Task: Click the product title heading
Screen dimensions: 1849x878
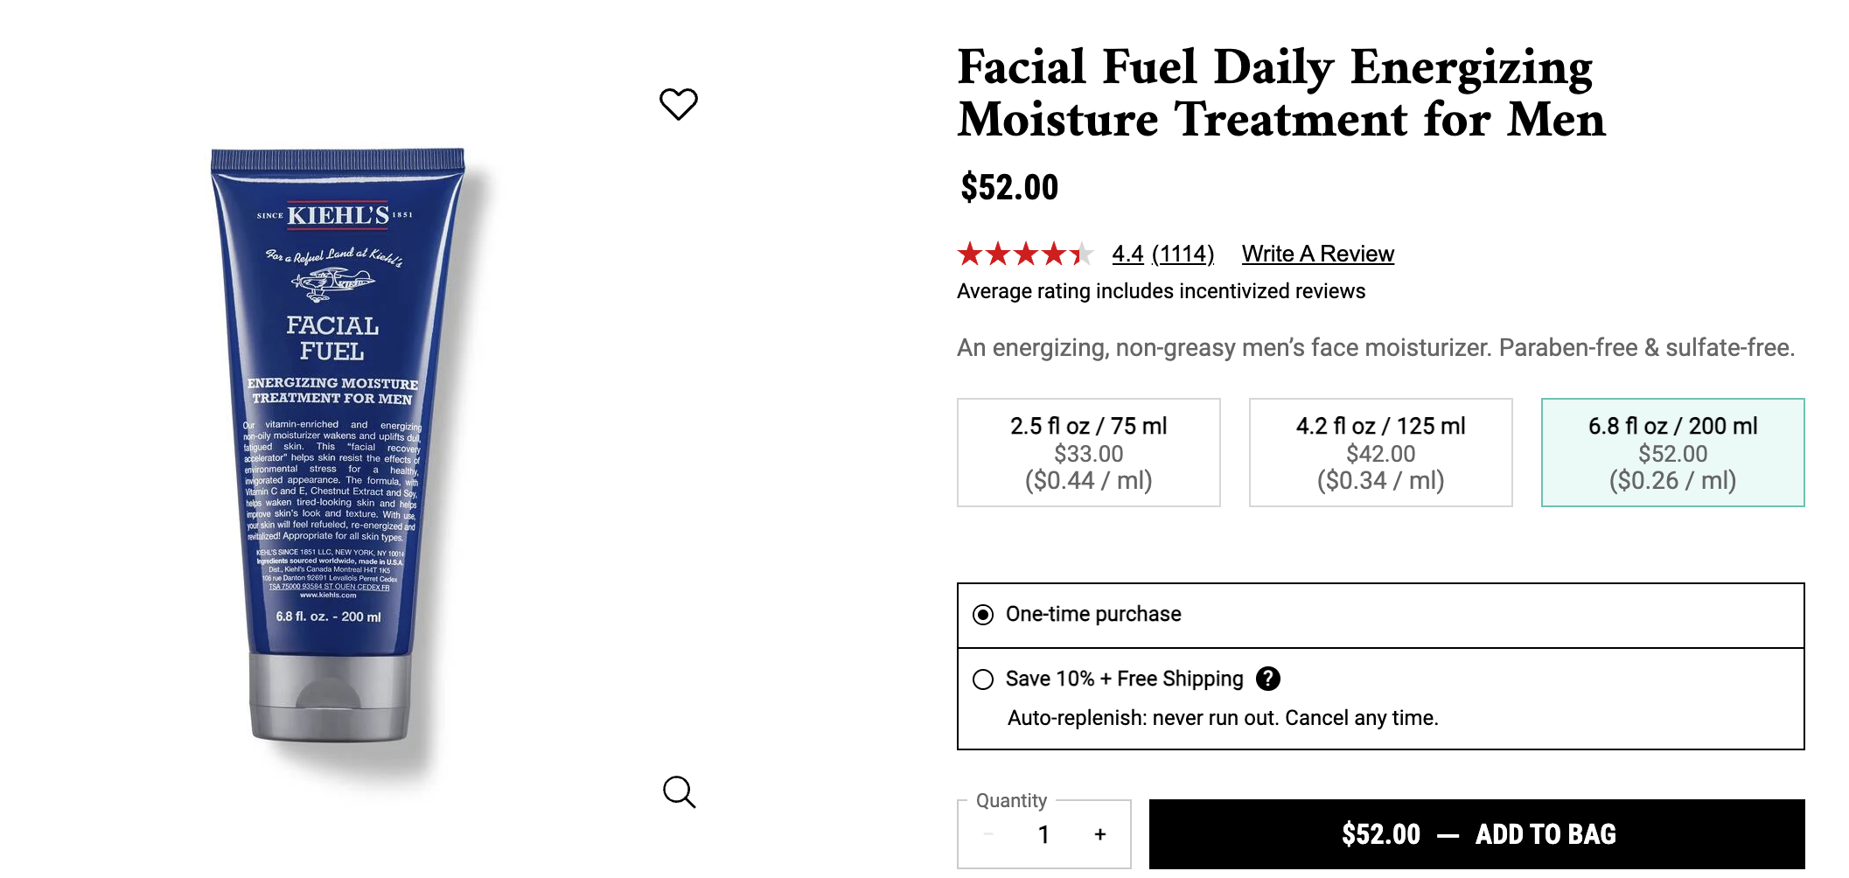Action: 1280,93
